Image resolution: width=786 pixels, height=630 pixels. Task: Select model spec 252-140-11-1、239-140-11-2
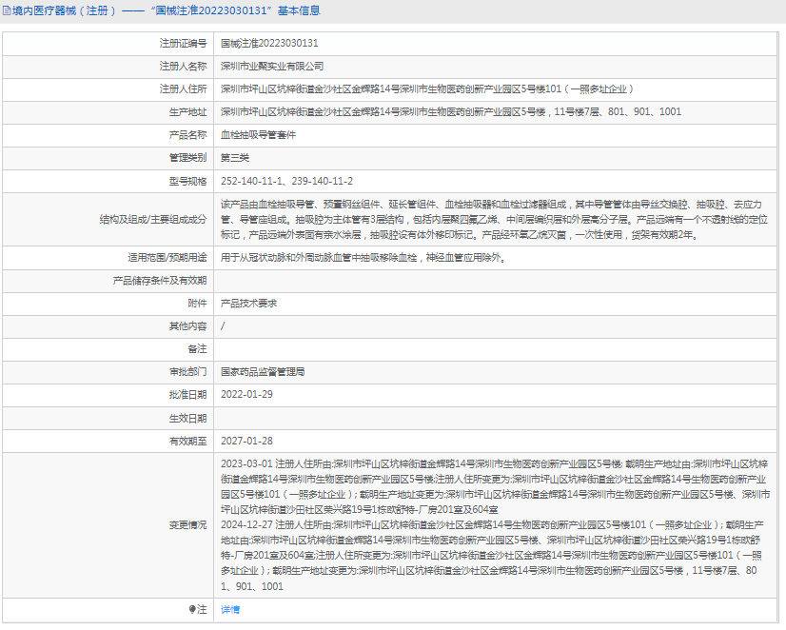click(x=286, y=181)
